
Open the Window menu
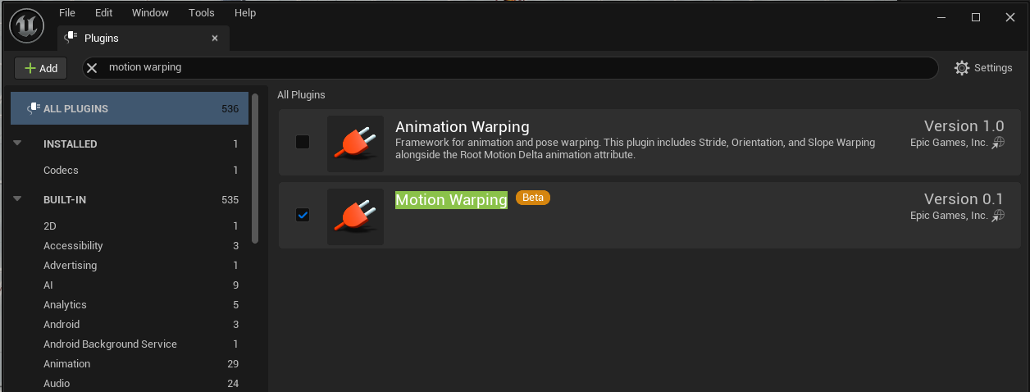(x=150, y=12)
